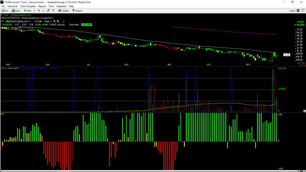
Task: Click the lightning bolt toolbar icon
Action: pos(48,11)
